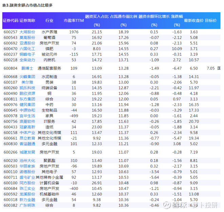
Task: Select the 表3.融资余额占市值占比最多 table title
Action: coord(27,5)
